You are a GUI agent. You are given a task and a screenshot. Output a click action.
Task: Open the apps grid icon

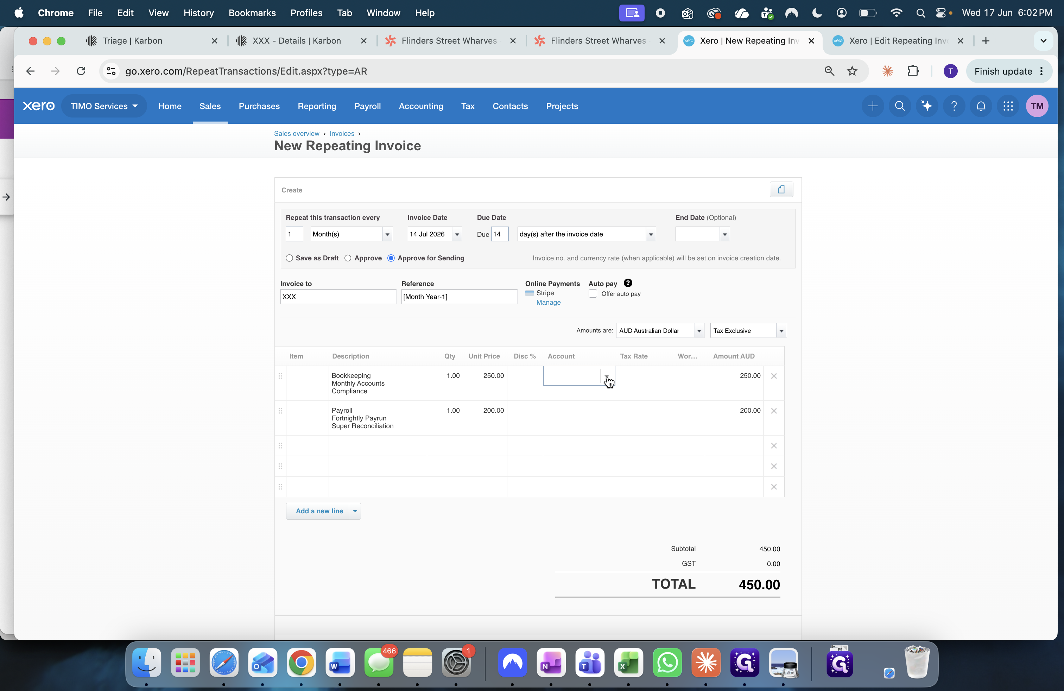pyautogui.click(x=1008, y=106)
